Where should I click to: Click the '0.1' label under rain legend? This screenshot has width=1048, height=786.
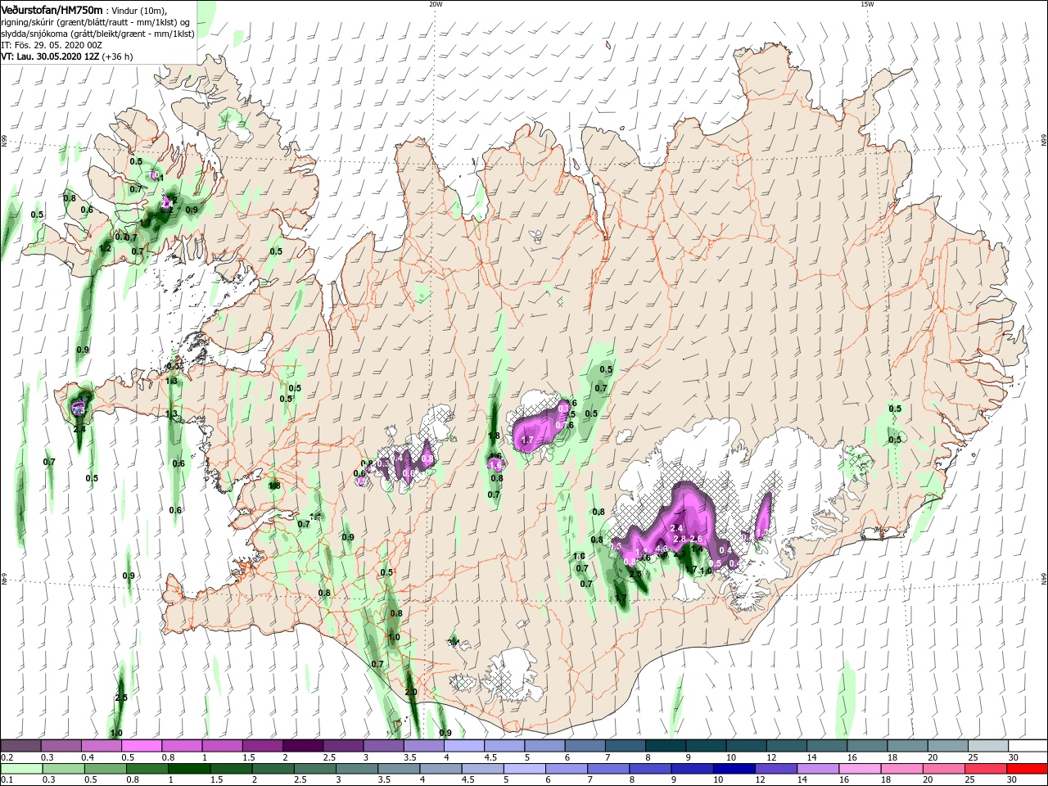[x=7, y=780]
